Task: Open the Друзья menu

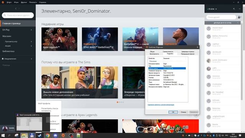Action: click(24, 2)
